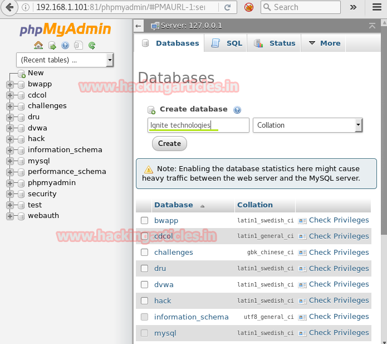Image resolution: width=387 pixels, height=344 pixels.
Task: Click the New database icon in tree
Action: (x=22, y=74)
